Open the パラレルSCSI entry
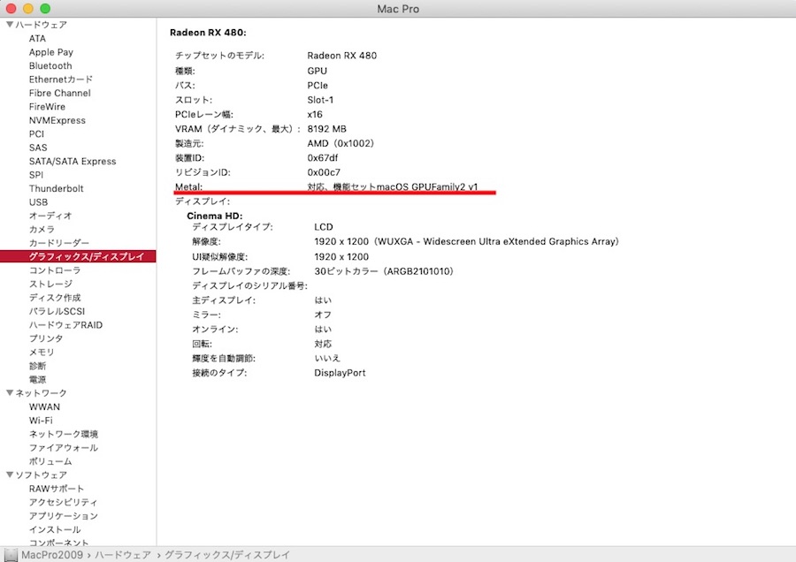 pyautogui.click(x=57, y=311)
